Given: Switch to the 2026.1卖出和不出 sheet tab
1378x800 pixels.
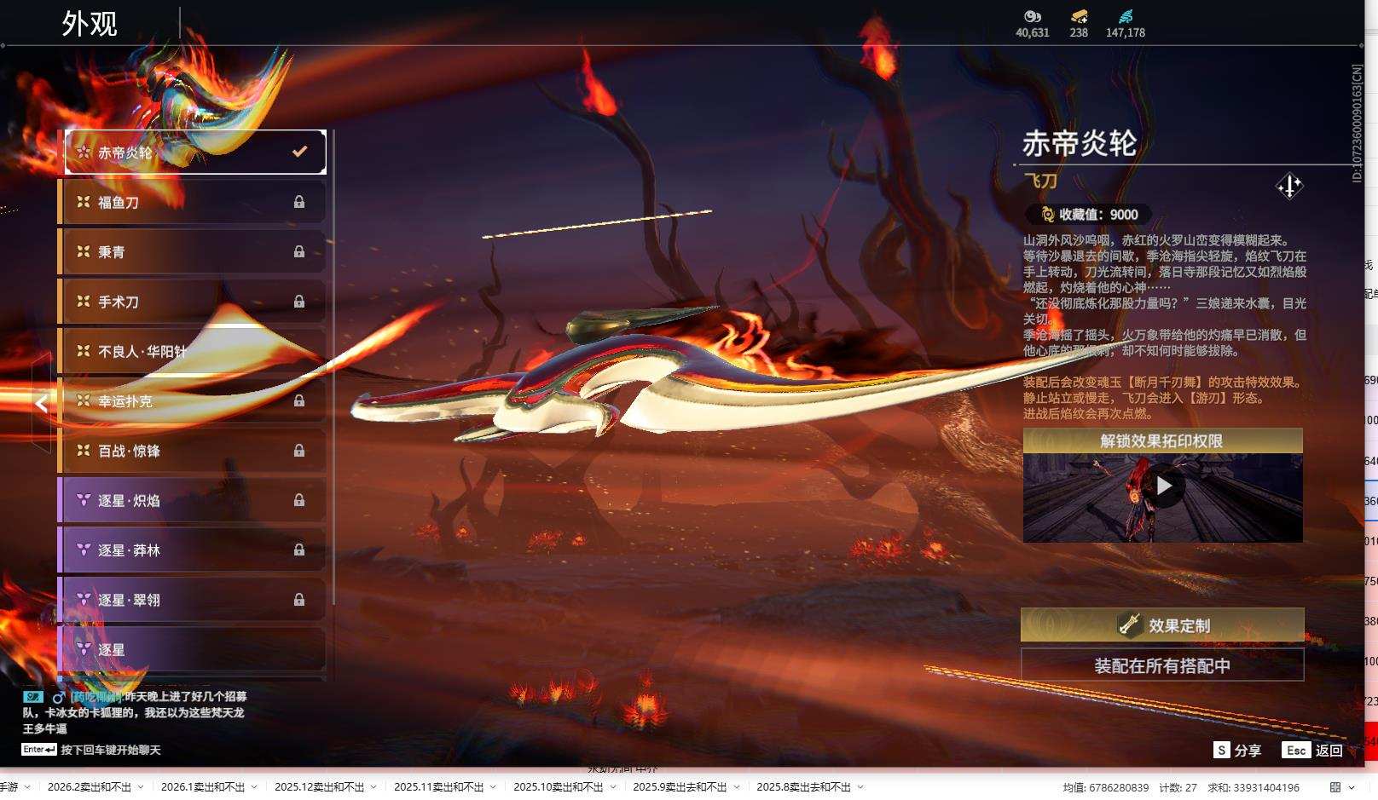Looking at the screenshot, I should 202,787.
